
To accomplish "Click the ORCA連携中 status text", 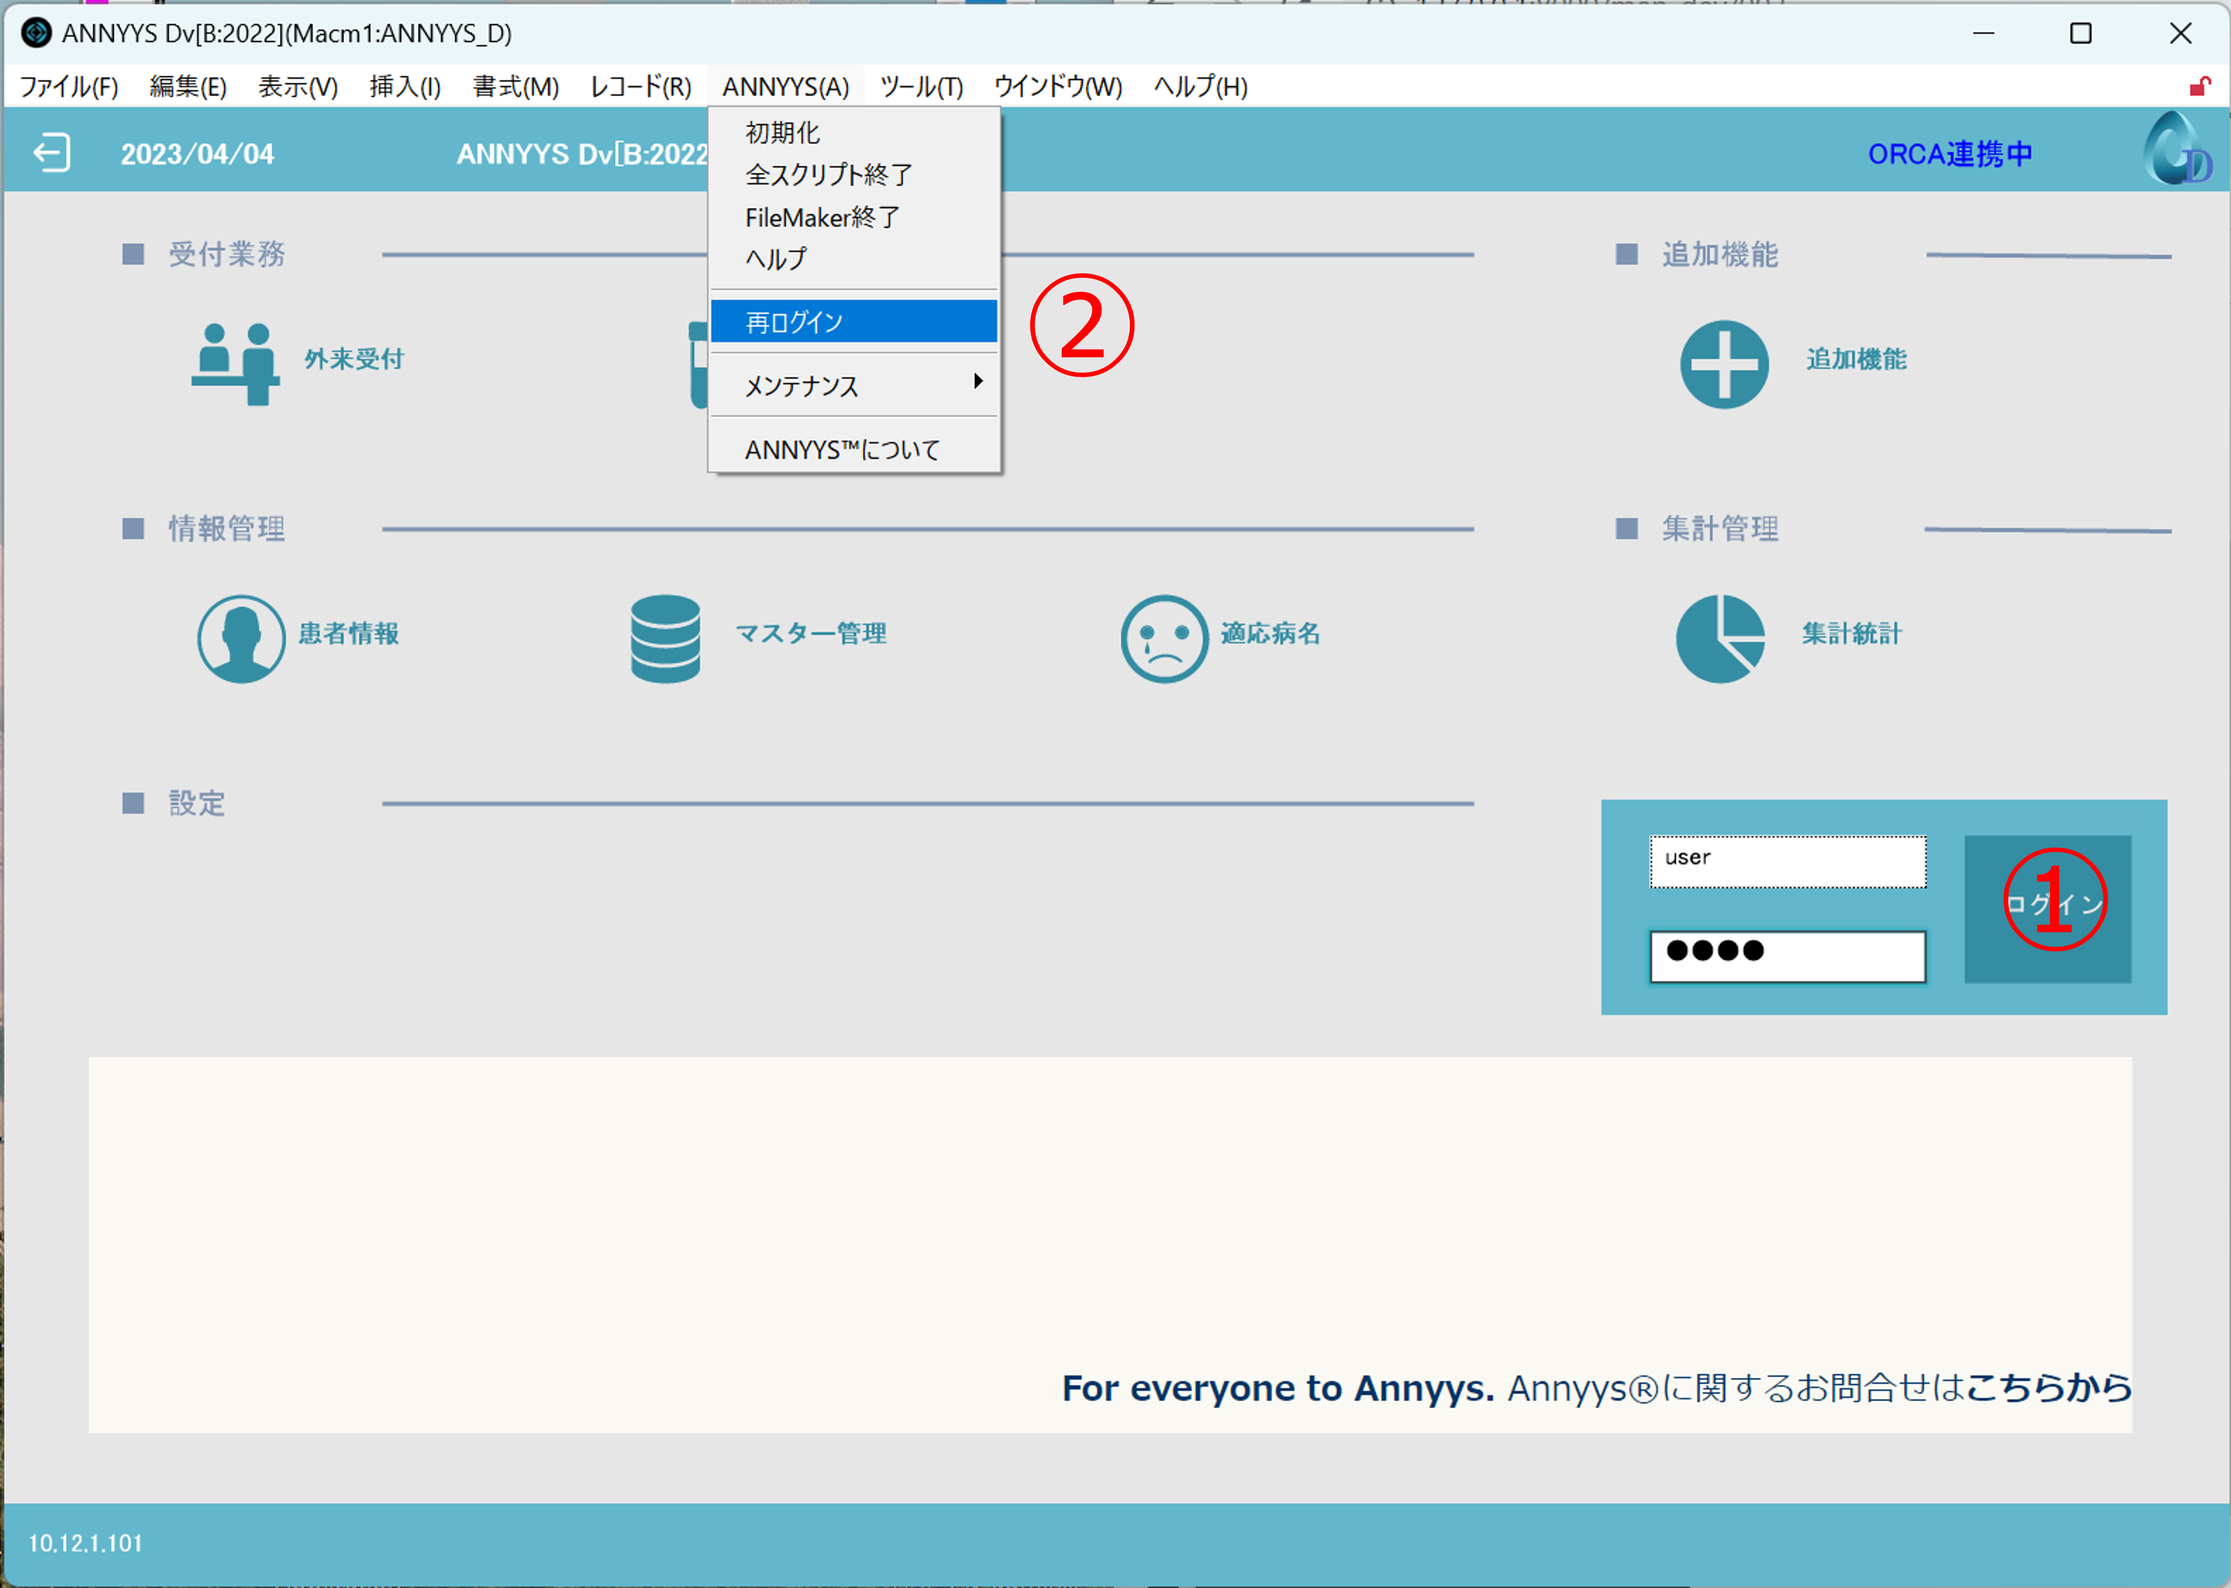I will click(1951, 153).
